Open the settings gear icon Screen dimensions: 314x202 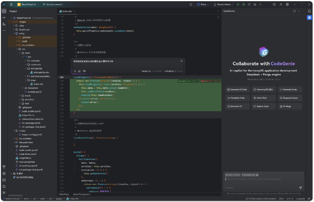pos(287,4)
